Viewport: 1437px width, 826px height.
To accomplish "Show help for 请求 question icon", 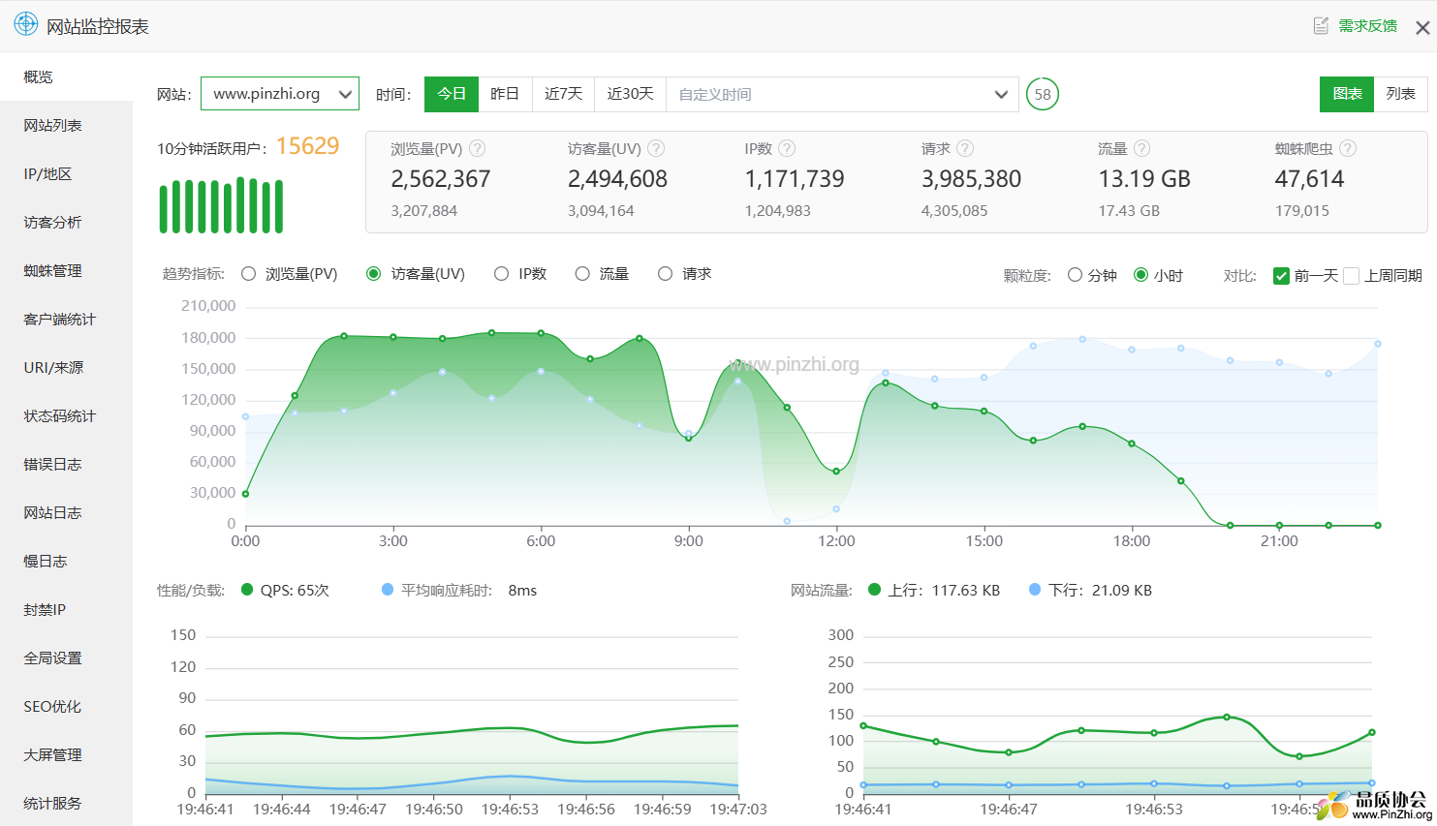I will 965,148.
